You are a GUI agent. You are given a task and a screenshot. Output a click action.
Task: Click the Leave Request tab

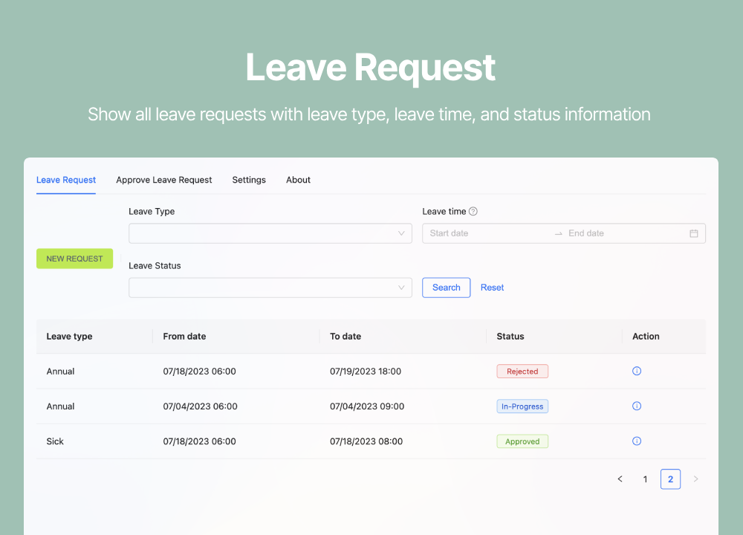[x=66, y=180]
